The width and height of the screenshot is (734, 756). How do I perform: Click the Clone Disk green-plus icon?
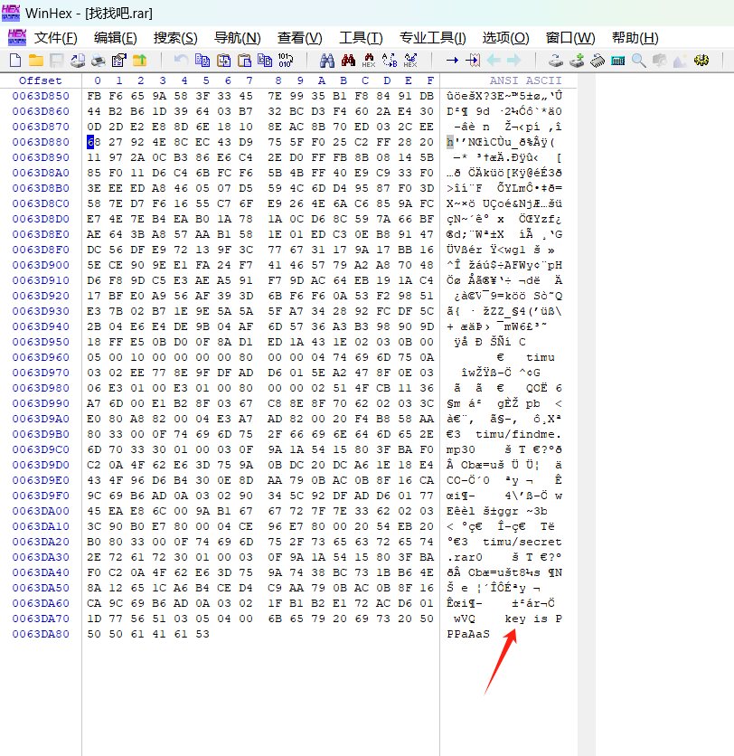(x=577, y=61)
